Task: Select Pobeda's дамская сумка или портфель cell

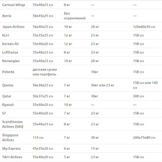Action: point(45,72)
